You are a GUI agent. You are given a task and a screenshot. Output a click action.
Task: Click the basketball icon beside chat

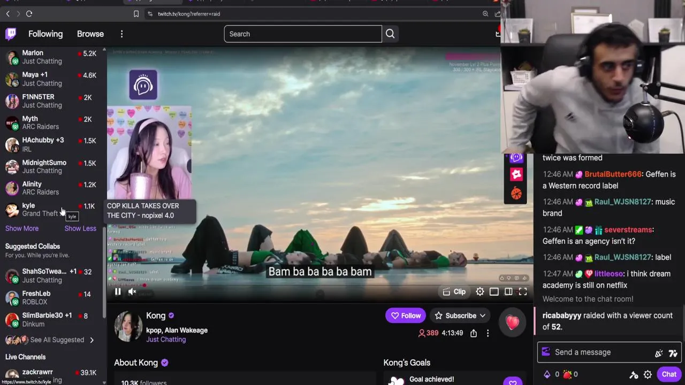click(516, 194)
